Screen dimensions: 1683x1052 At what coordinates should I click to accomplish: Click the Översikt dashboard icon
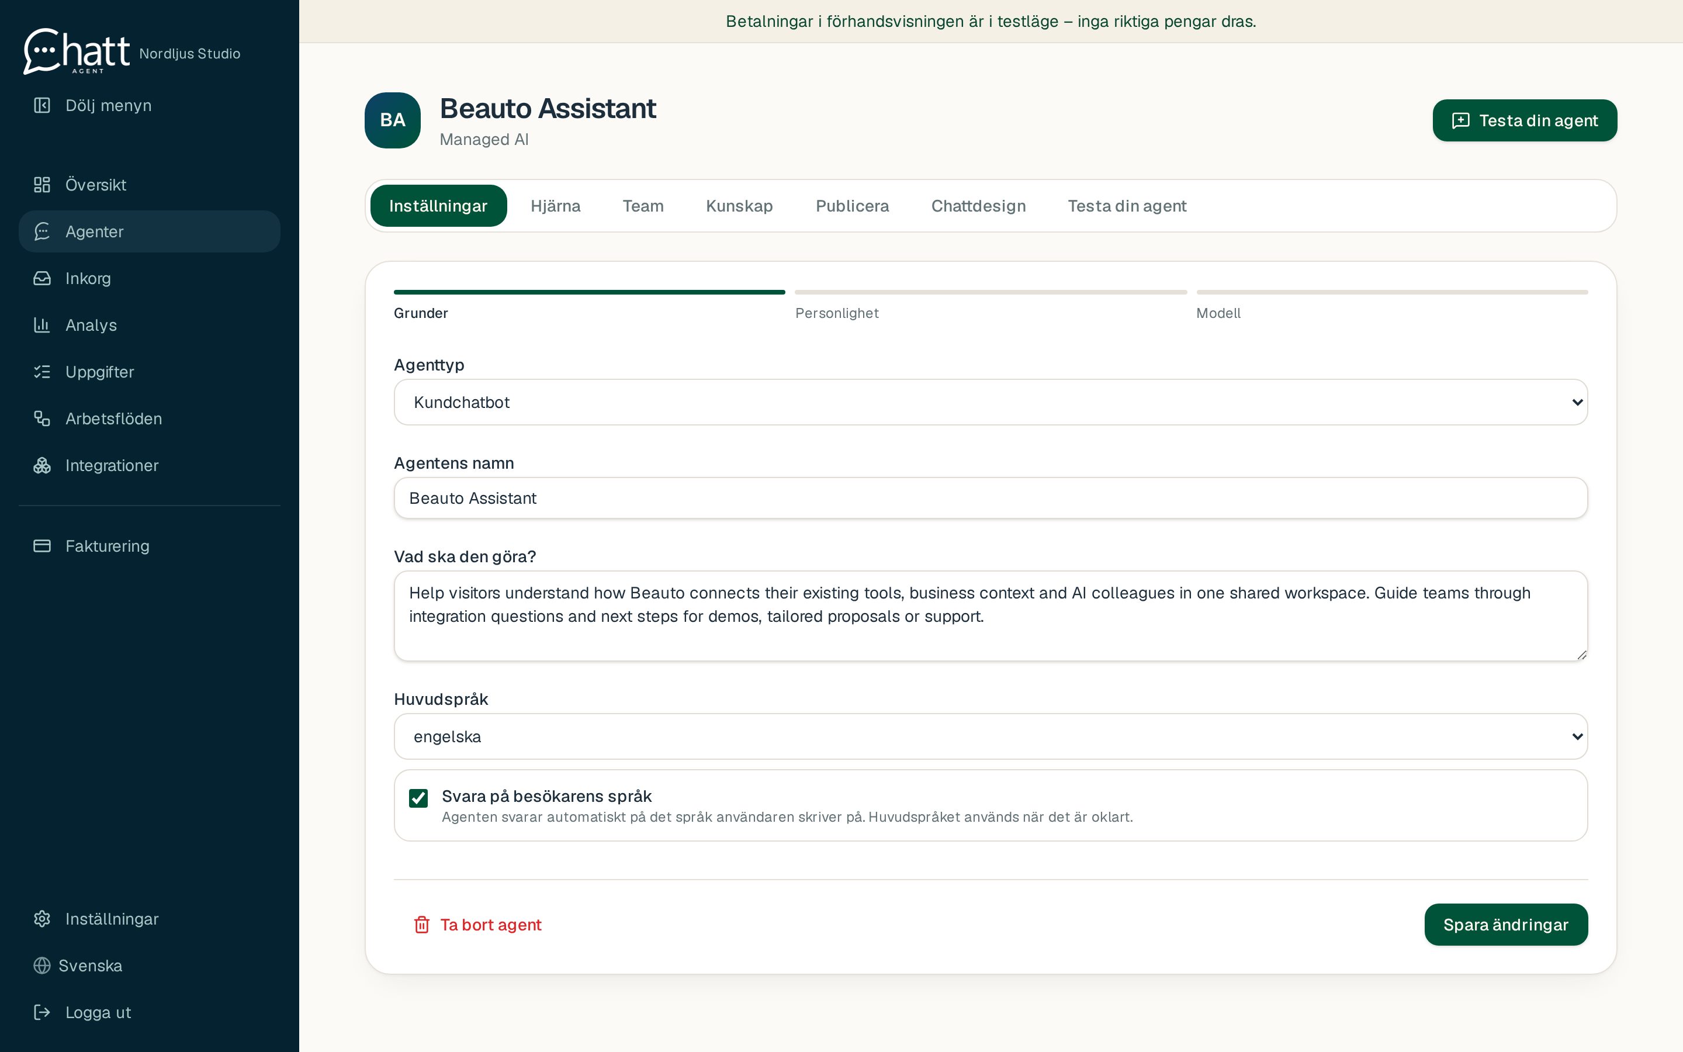(x=41, y=184)
